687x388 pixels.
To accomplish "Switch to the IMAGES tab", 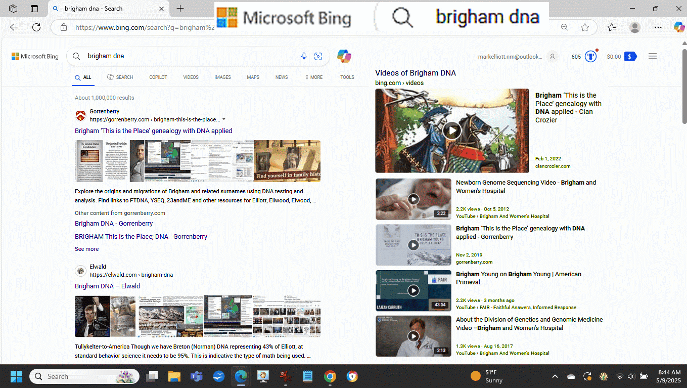I will 222,77.
